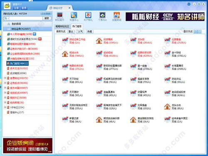Expand the tree category with (69987)
The image size is (208, 156).
point(5,93)
